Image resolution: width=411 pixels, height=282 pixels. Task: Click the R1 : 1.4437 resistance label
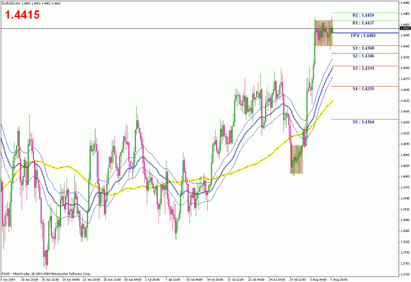363,23
